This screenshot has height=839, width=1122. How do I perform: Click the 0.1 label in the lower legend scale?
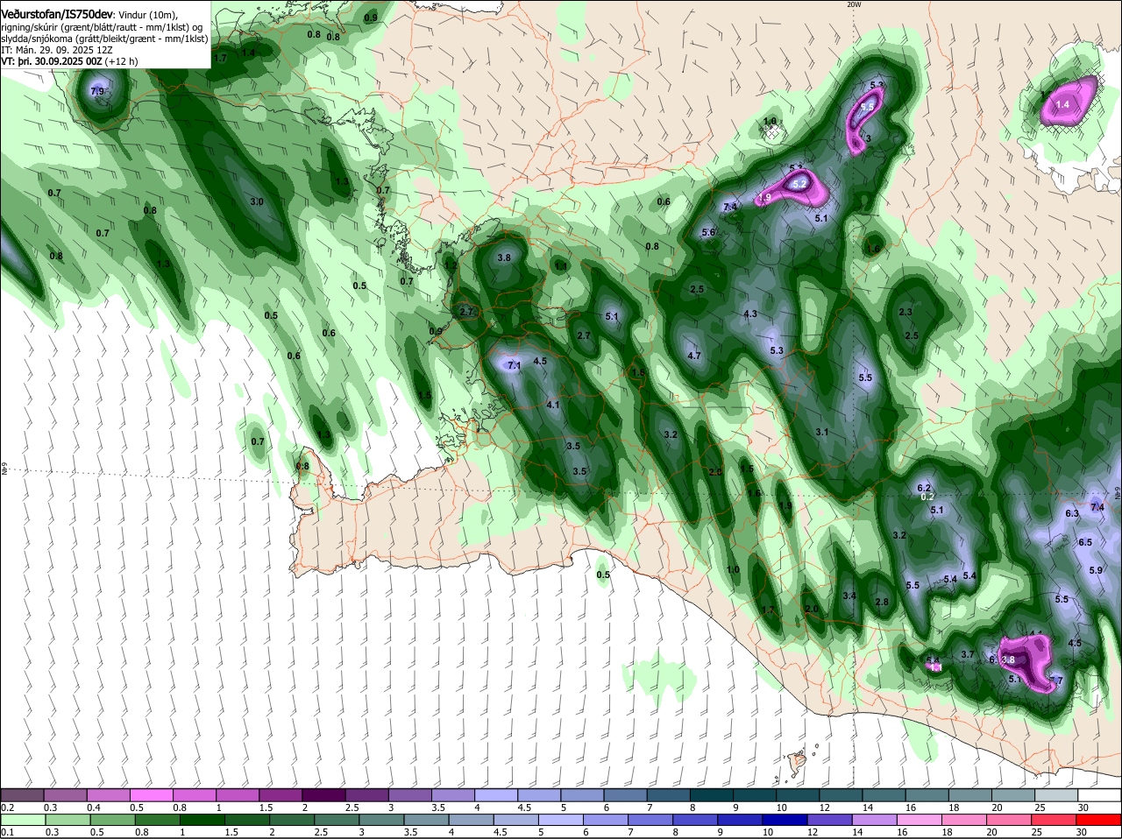point(7,832)
